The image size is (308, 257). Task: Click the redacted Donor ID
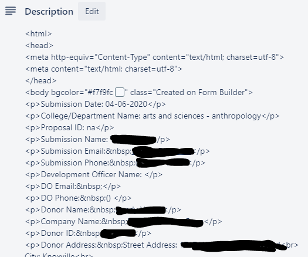118,234
